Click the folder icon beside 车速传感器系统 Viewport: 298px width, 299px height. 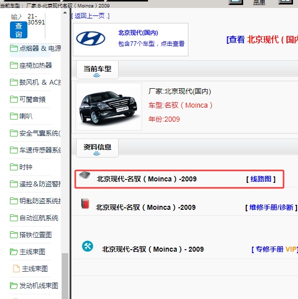tap(14, 150)
